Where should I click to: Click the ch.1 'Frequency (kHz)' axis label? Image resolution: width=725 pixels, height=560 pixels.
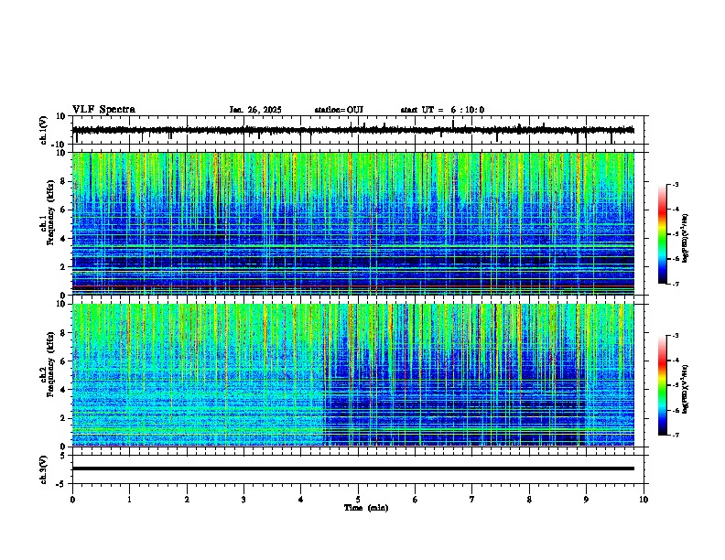(50, 213)
